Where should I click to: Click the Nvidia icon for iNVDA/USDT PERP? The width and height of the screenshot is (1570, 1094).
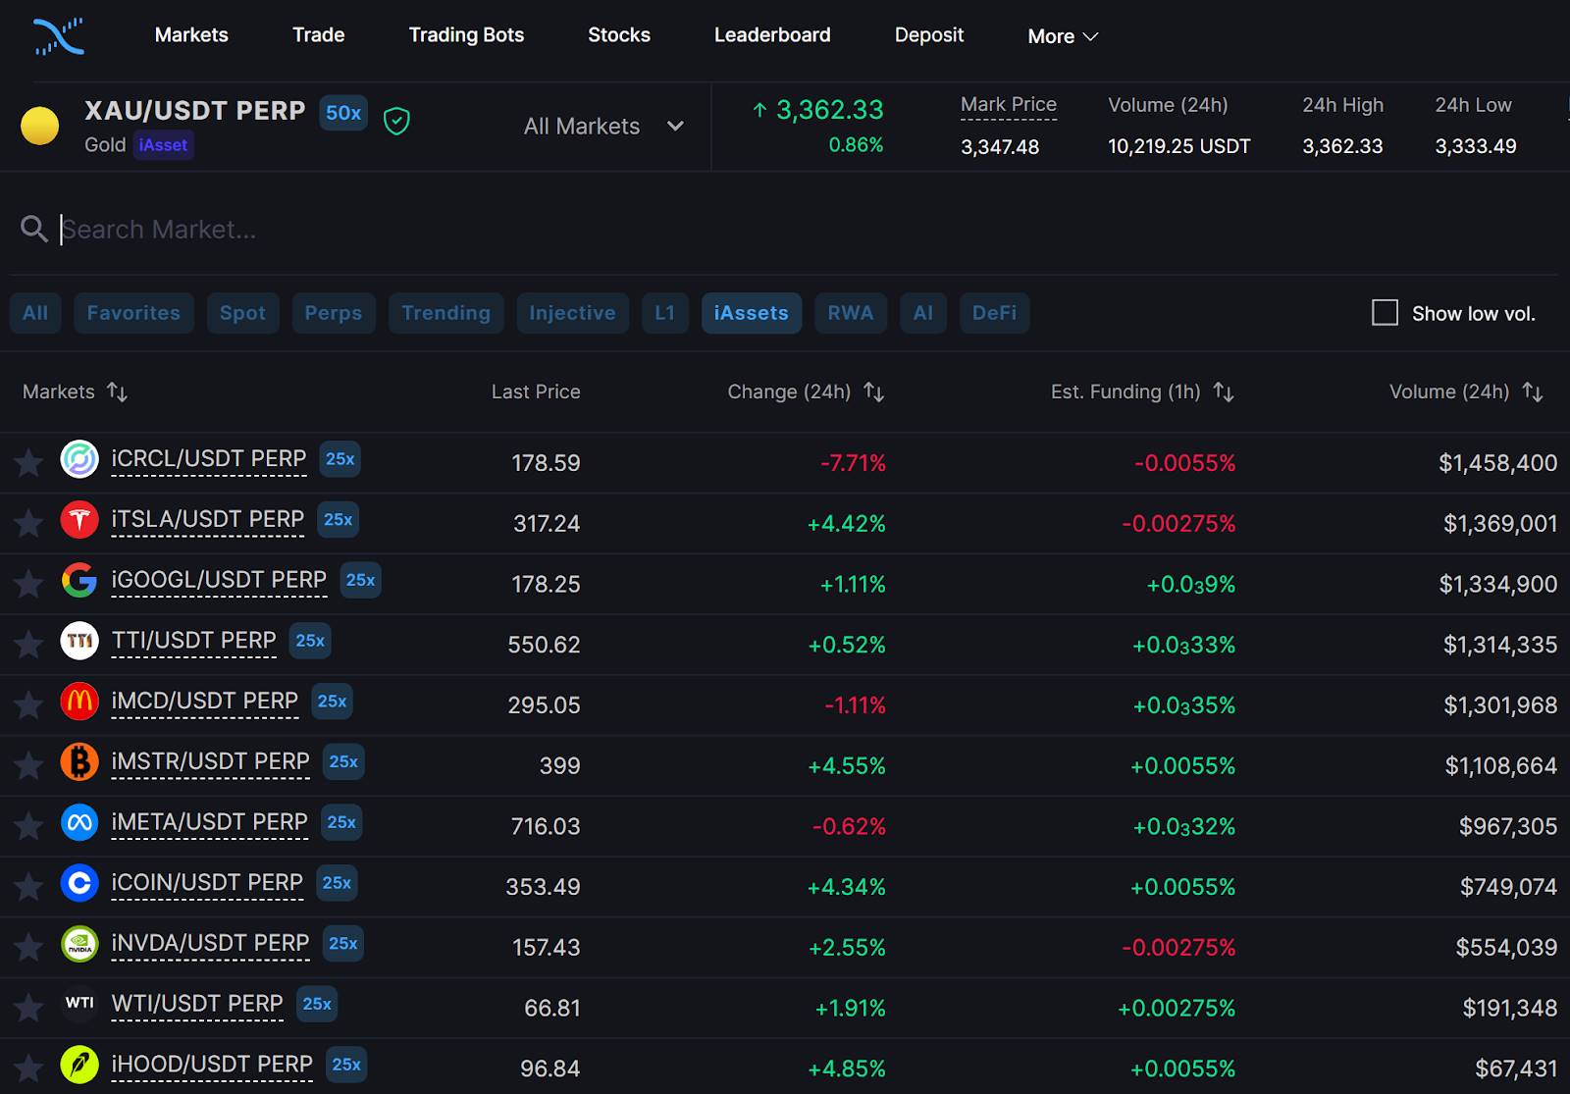tap(80, 944)
